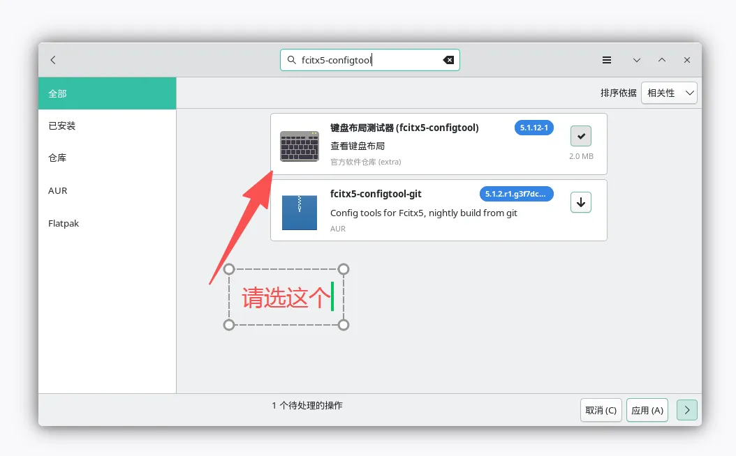Close the package manager window
Image resolution: width=736 pixels, height=456 pixels.
pos(686,60)
